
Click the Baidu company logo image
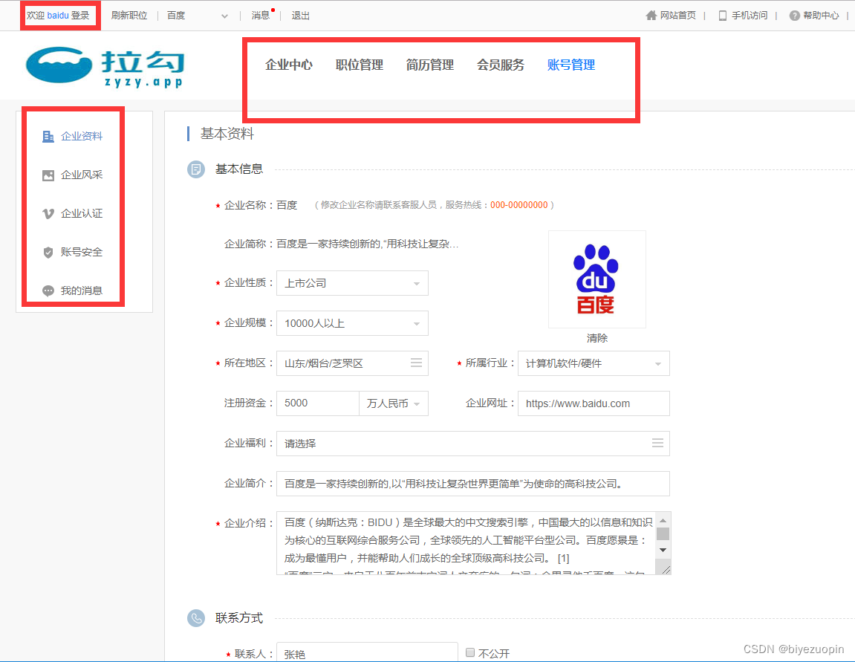click(596, 279)
